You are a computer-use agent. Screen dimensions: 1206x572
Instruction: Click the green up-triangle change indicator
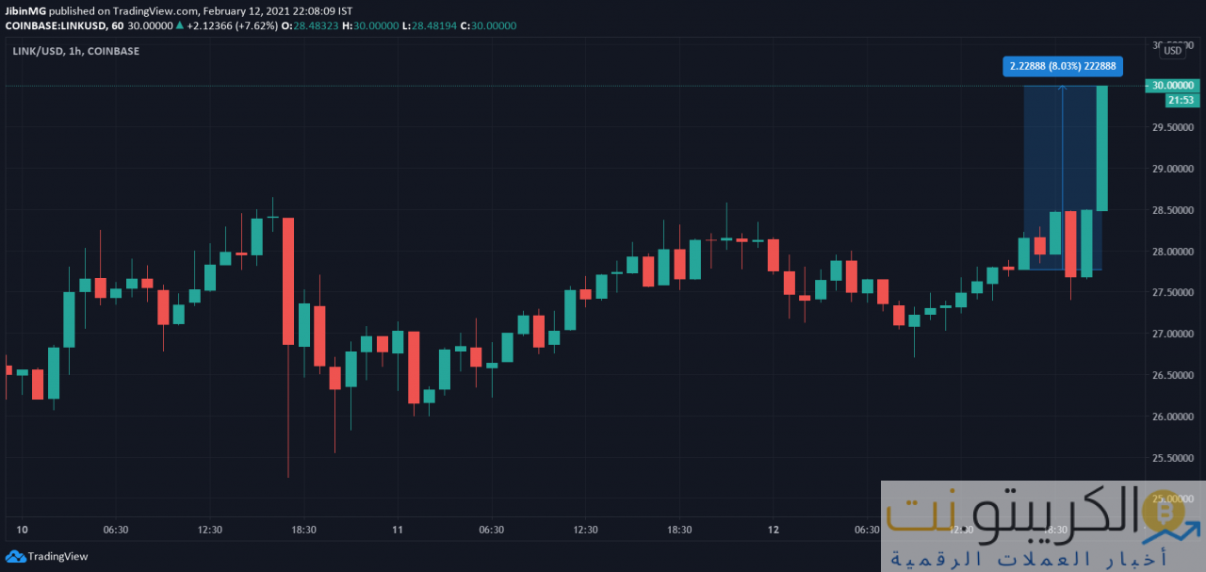[179, 25]
